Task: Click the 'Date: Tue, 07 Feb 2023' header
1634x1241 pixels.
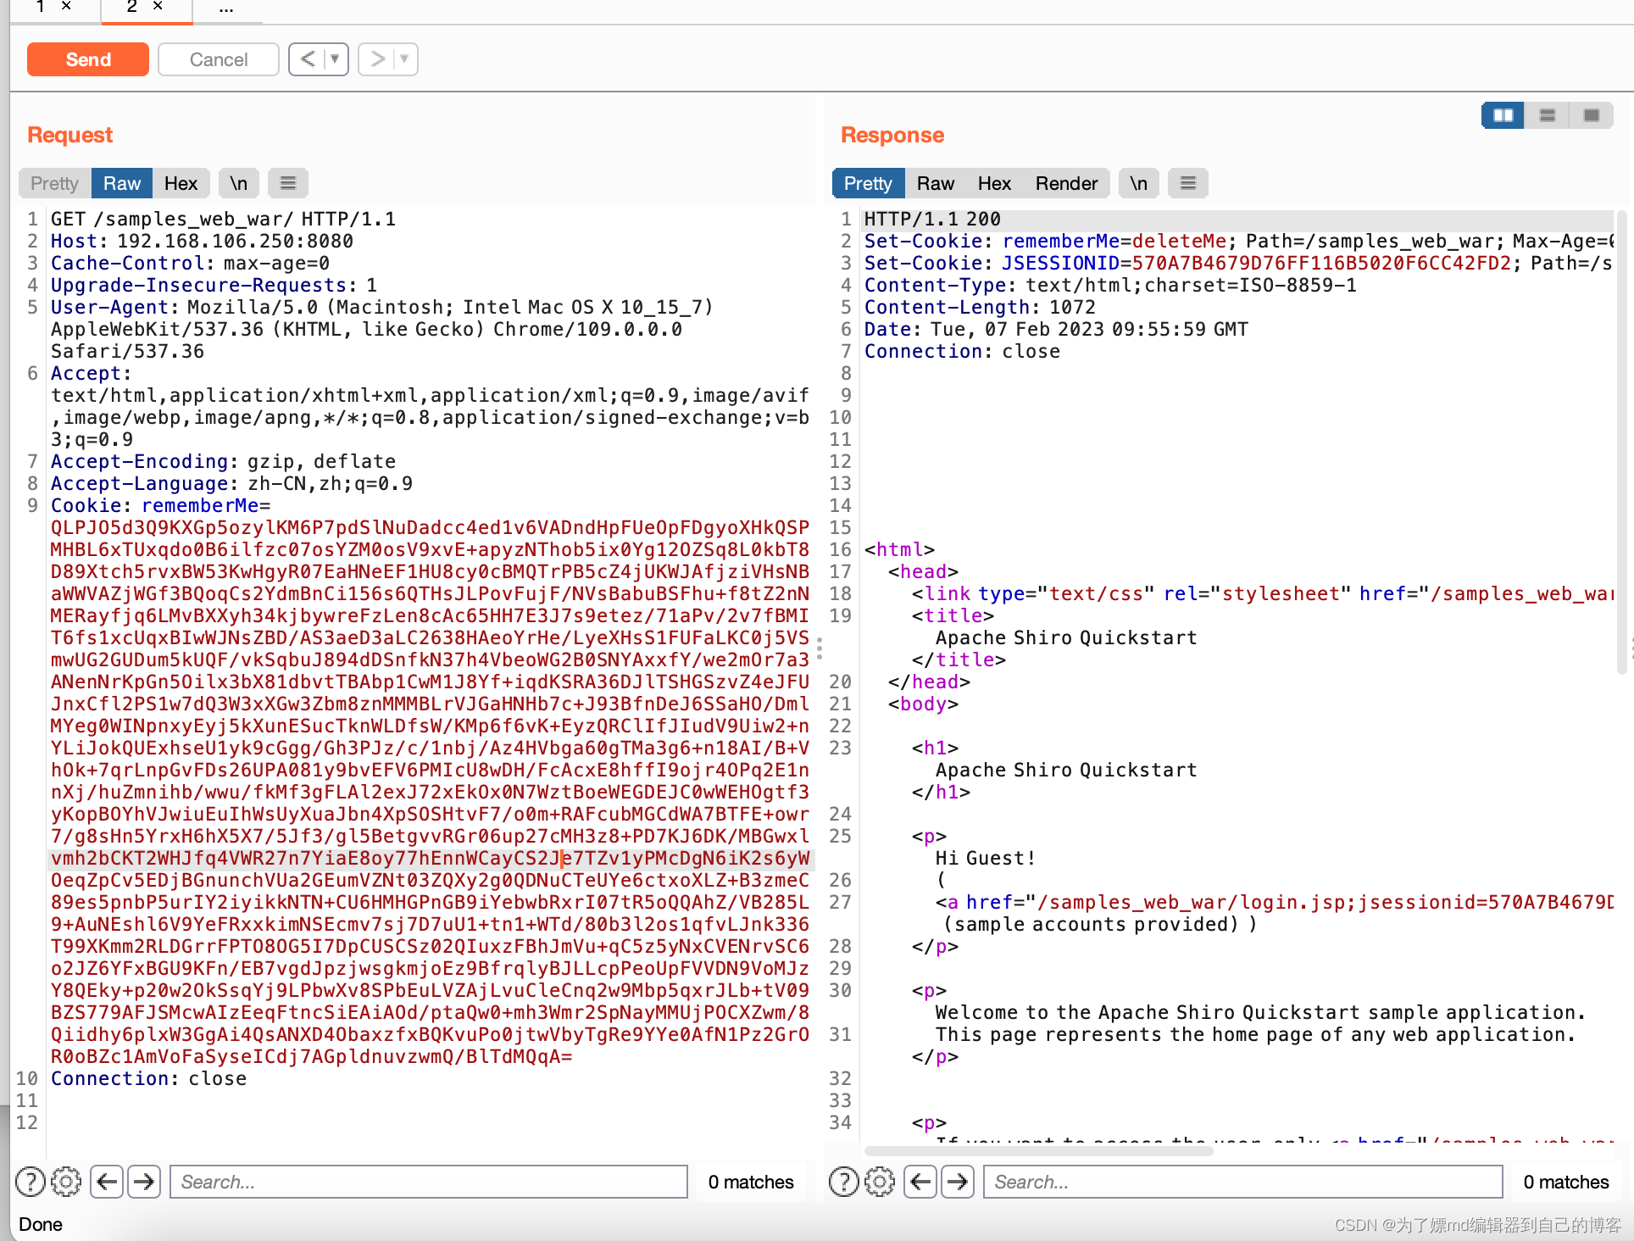Action: coord(1056,329)
